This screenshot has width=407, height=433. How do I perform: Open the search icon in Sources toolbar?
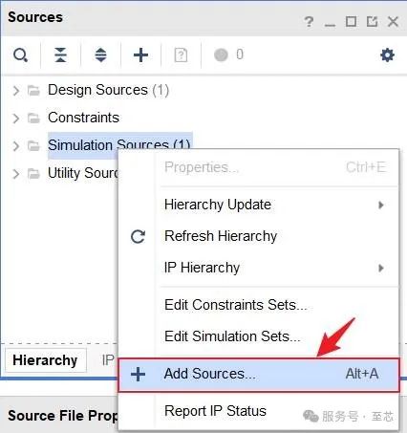click(x=20, y=55)
